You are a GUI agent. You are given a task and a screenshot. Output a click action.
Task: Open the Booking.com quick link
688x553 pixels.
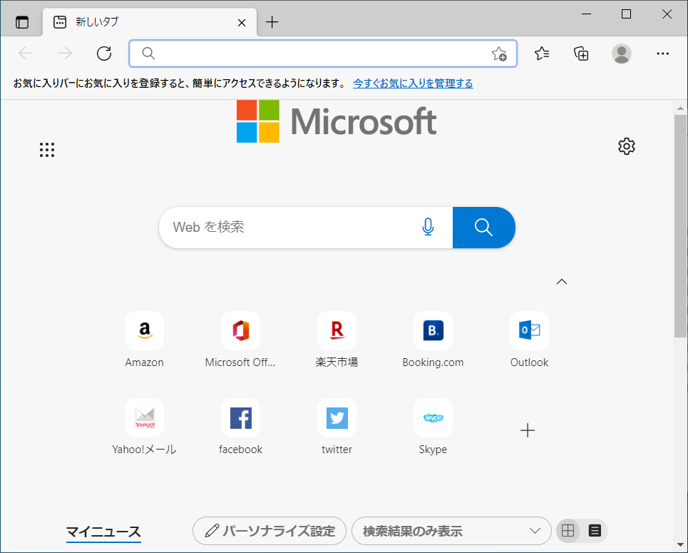433,340
